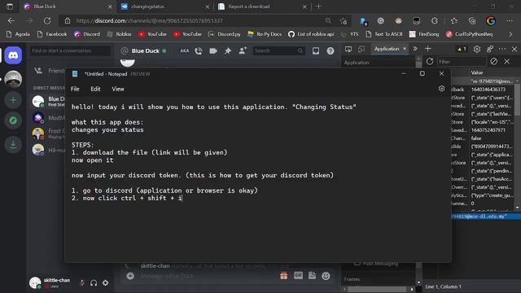
Task: Open Blue Duck direct message
Action: 48,101
